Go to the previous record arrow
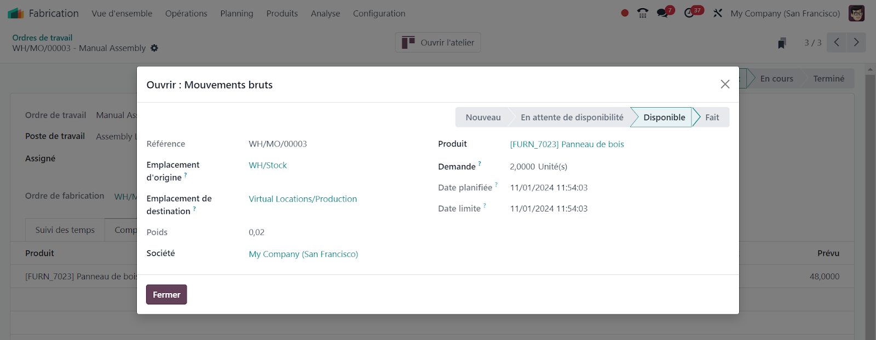 837,43
